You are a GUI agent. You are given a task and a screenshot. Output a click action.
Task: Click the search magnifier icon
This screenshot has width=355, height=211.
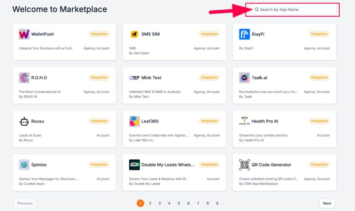pyautogui.click(x=257, y=9)
